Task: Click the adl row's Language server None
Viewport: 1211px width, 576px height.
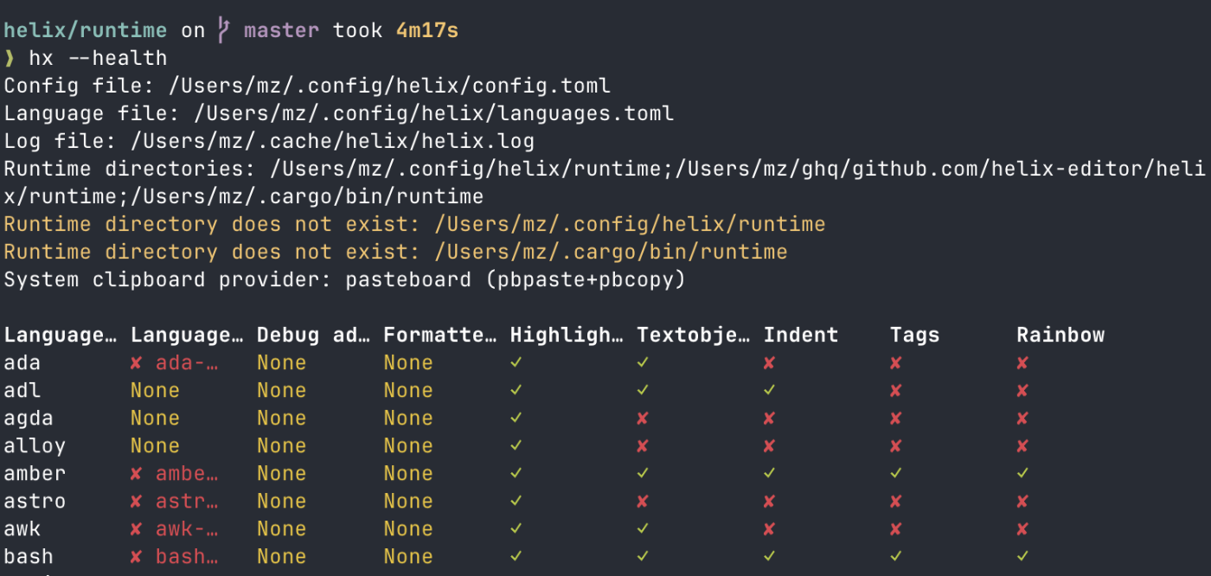Action: (156, 391)
